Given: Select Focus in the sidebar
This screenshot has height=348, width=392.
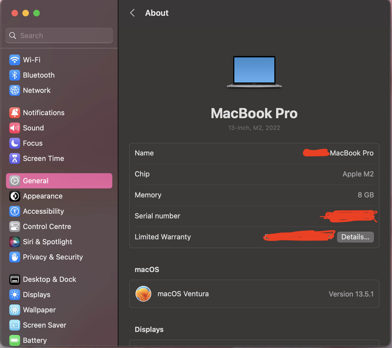Looking at the screenshot, I should click(x=33, y=143).
